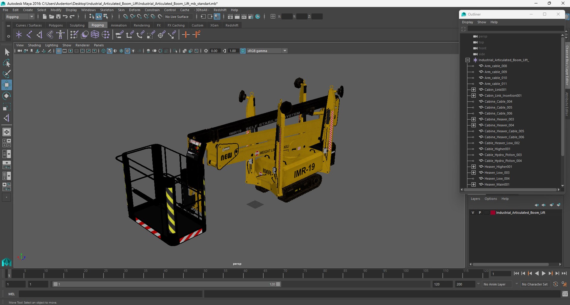Click the Outliner search field

click(x=516, y=29)
